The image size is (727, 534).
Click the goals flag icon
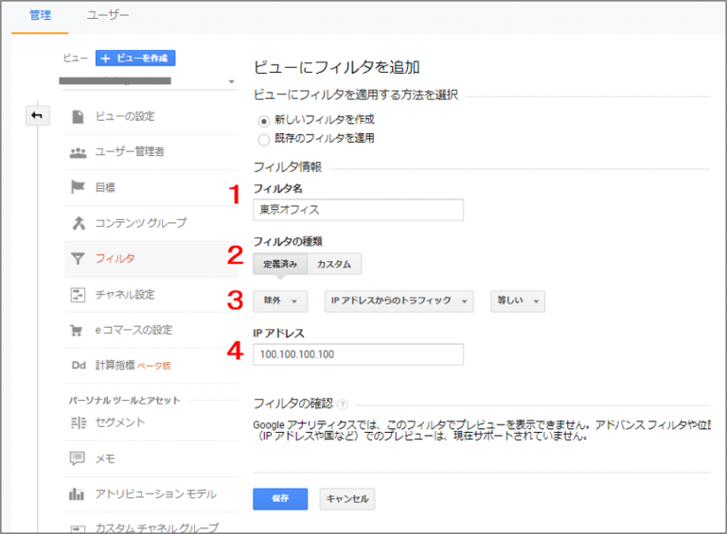[78, 187]
